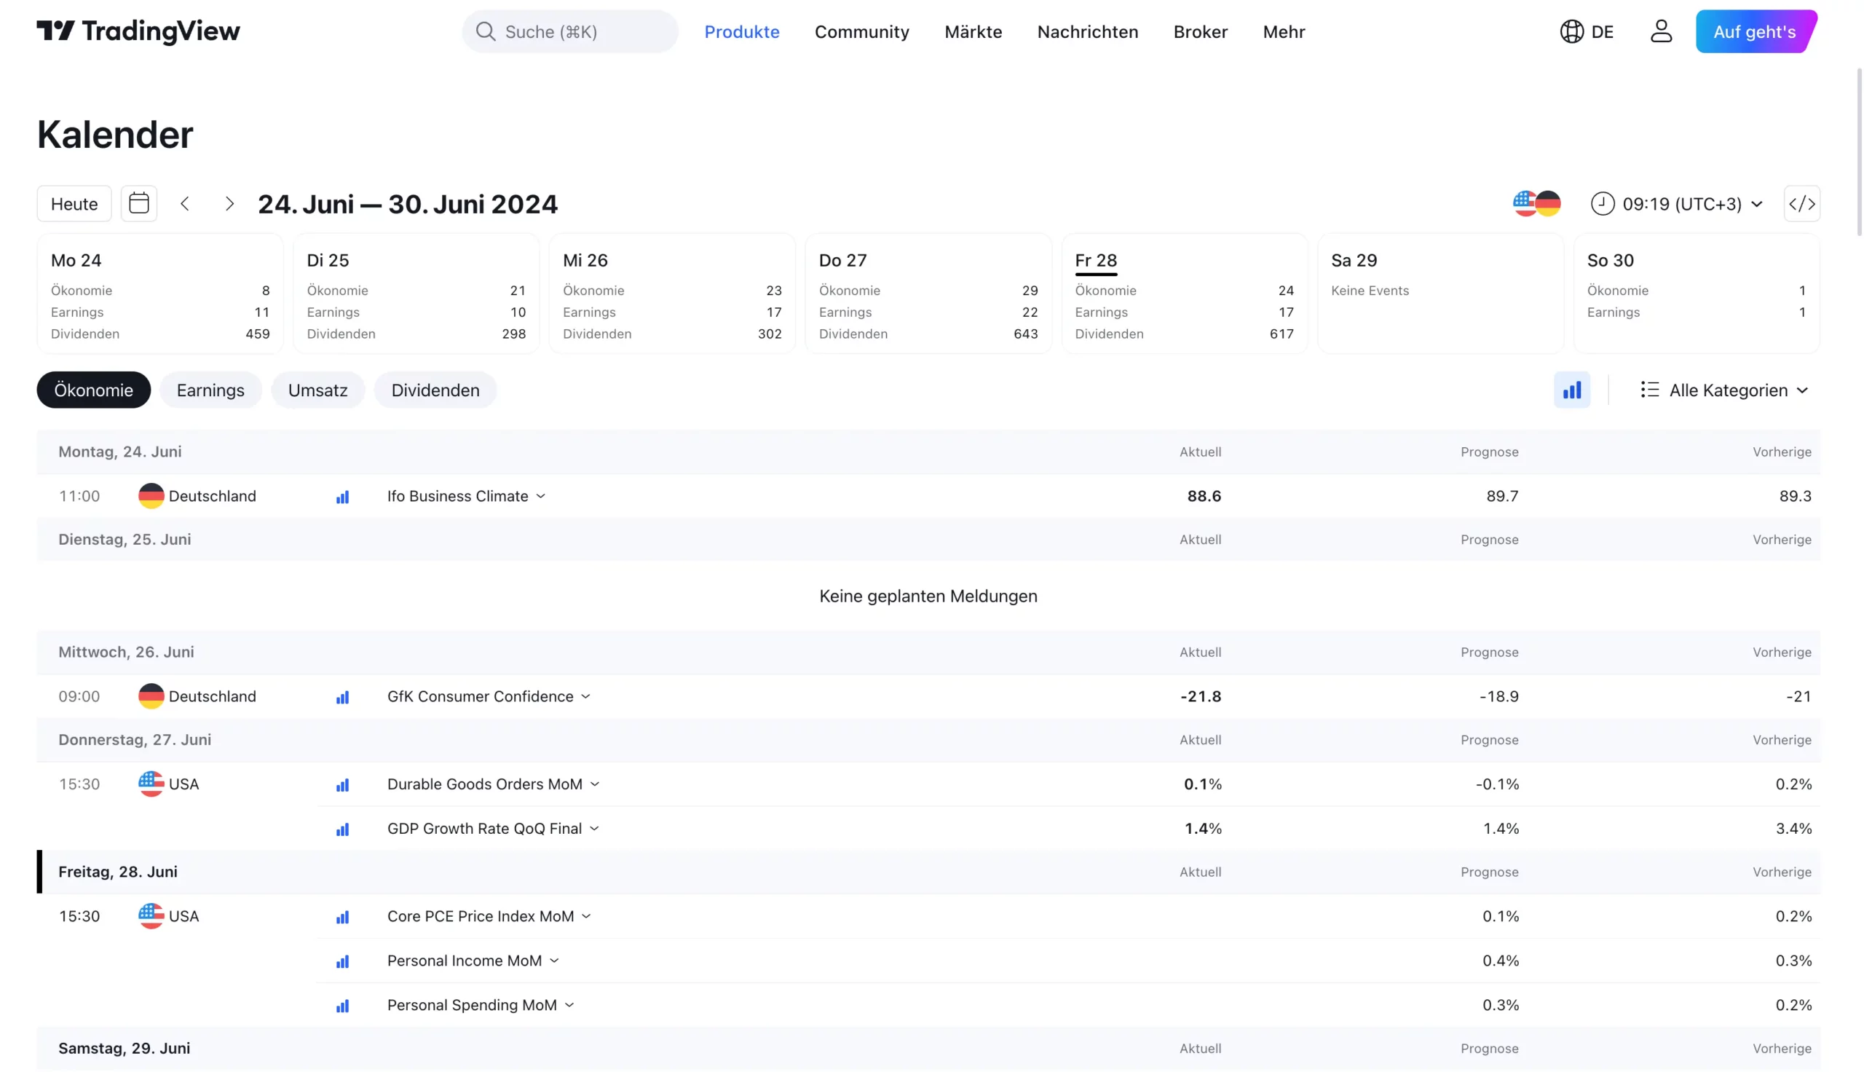The image size is (1864, 1072).
Task: Click the TradingView logo
Action: (138, 31)
